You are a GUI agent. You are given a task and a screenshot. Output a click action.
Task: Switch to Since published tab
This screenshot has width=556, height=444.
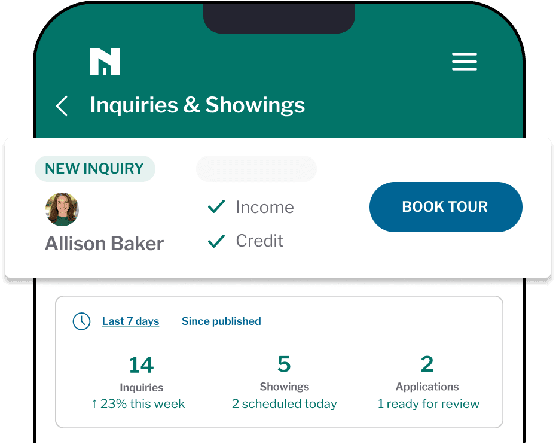click(221, 321)
